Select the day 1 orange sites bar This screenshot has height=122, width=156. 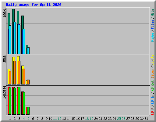[10, 78]
